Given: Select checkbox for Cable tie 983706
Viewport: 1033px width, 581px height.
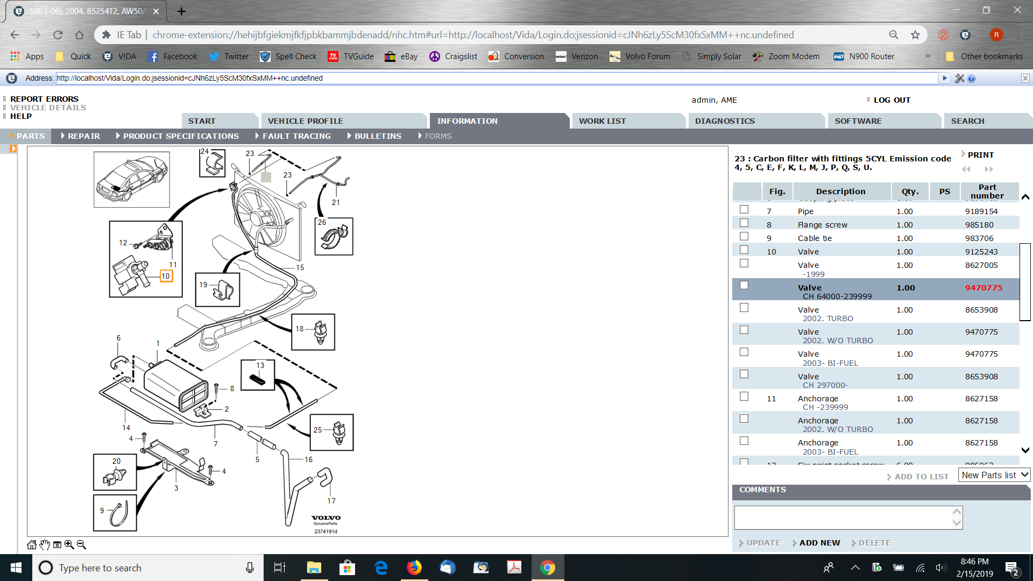Looking at the screenshot, I should pyautogui.click(x=744, y=236).
